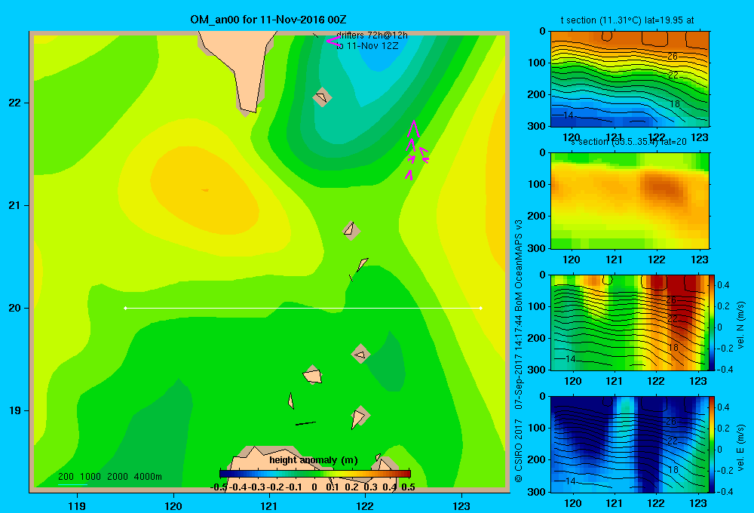Click the 'vel. N (m/s)' axis label

click(x=740, y=325)
